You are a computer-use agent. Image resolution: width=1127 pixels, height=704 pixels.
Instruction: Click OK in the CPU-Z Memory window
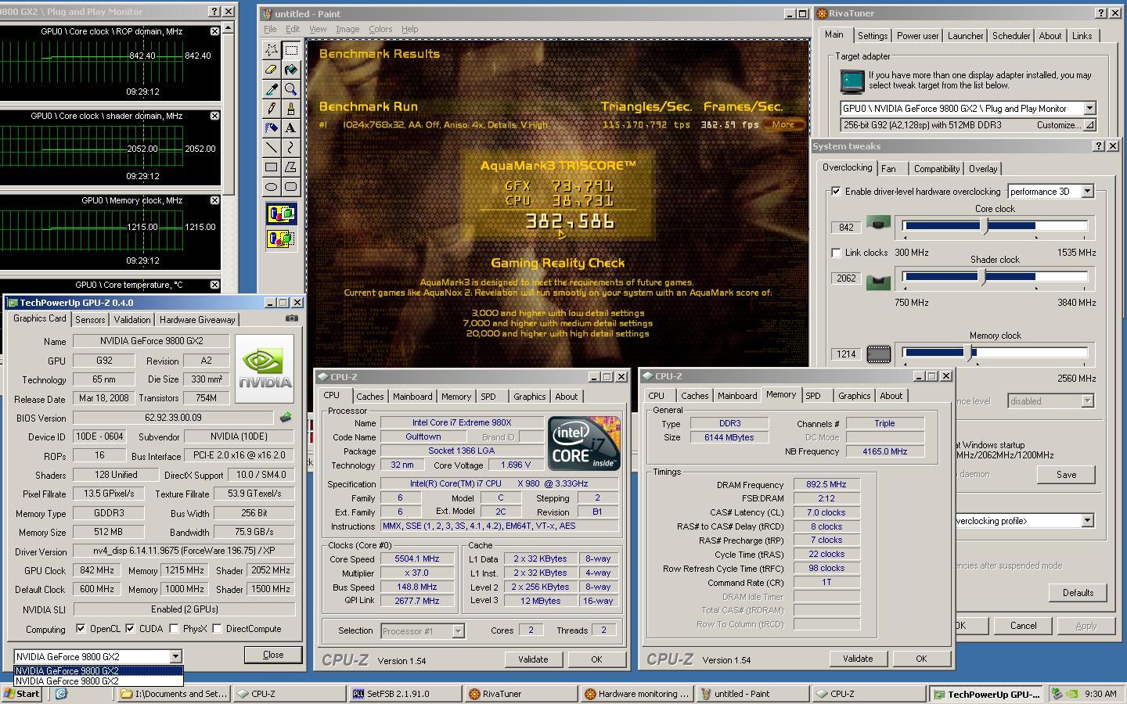pos(921,659)
